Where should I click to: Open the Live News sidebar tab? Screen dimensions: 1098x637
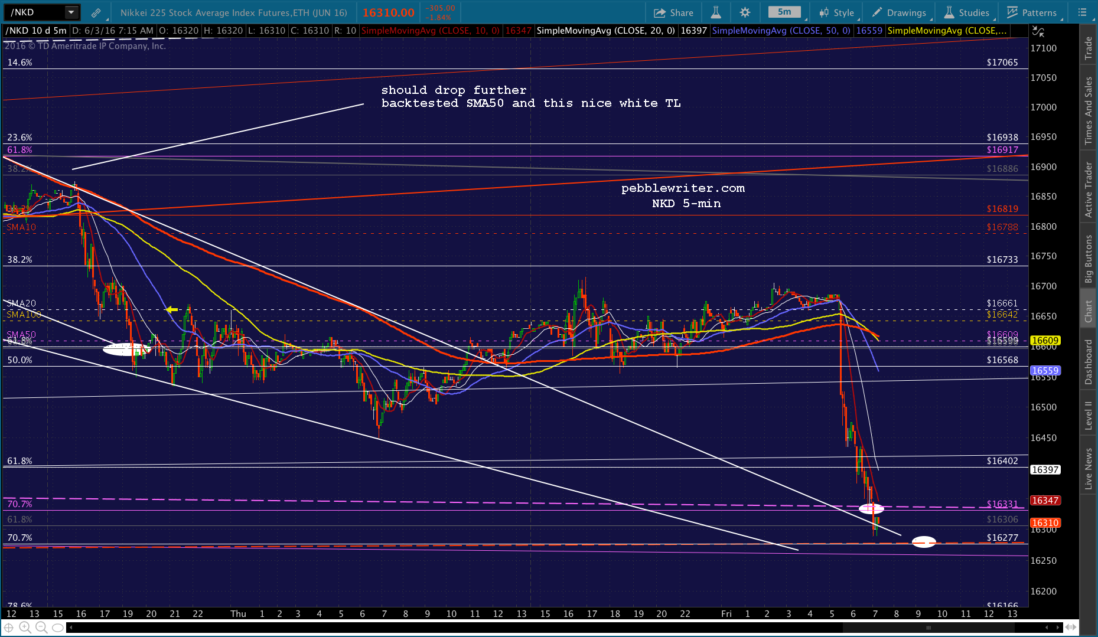click(x=1089, y=468)
